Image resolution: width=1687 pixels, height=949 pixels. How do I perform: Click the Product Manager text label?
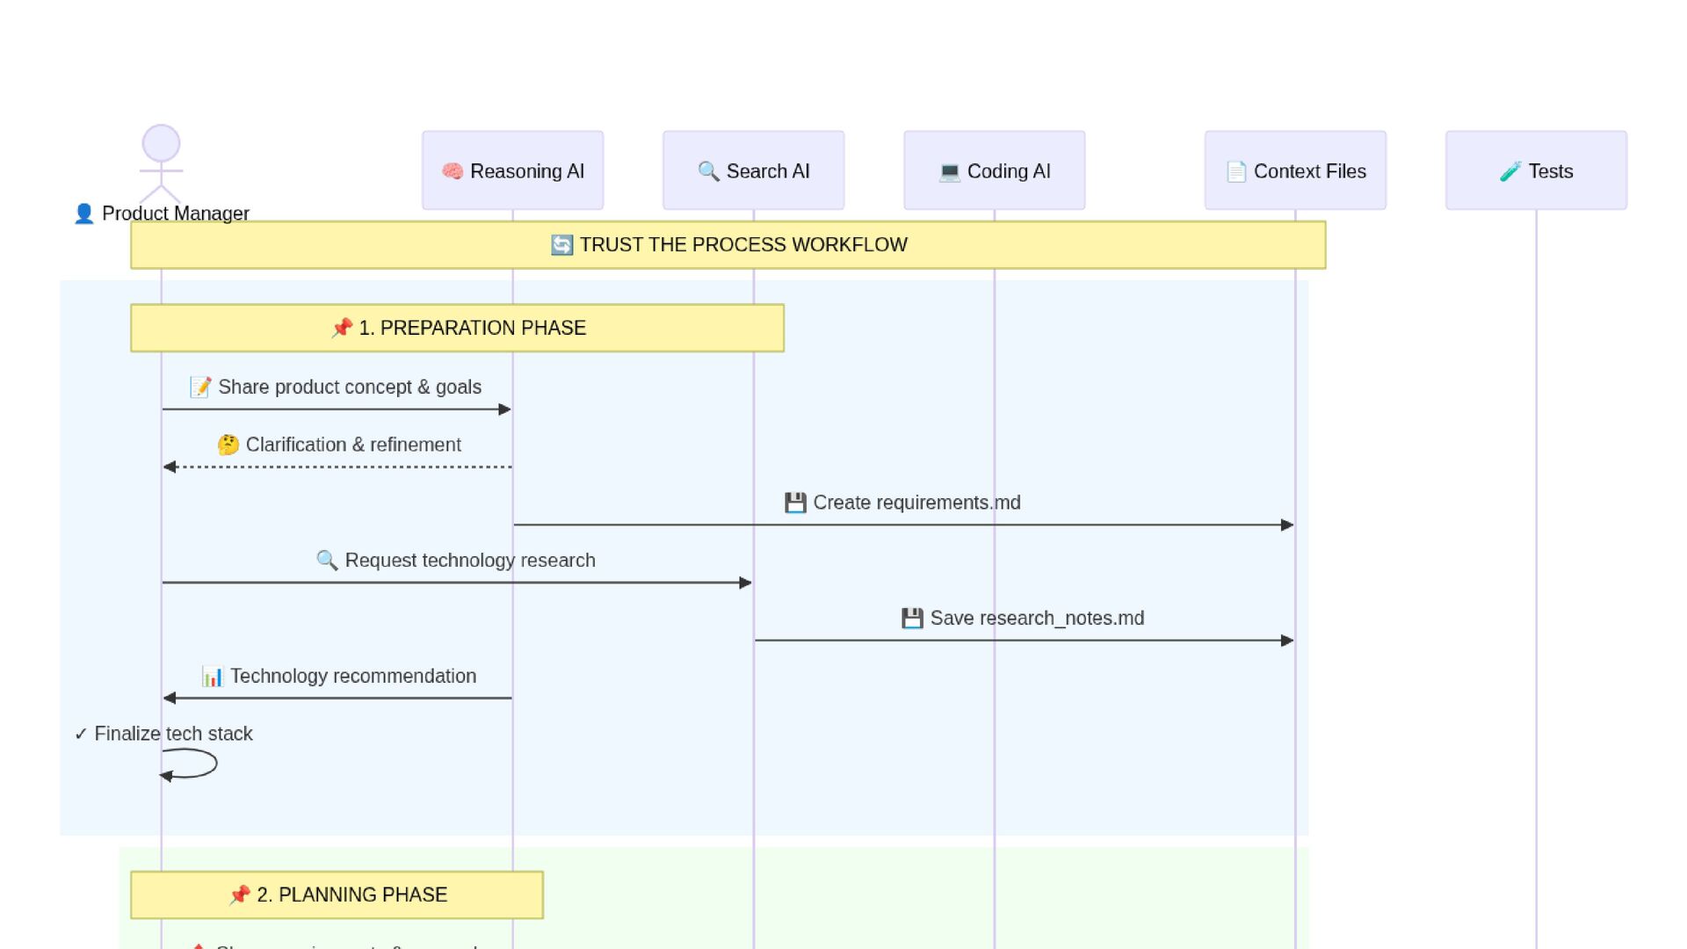176,214
